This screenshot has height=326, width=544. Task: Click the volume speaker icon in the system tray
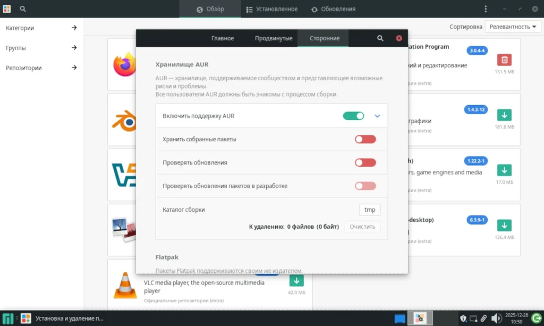coord(496,318)
